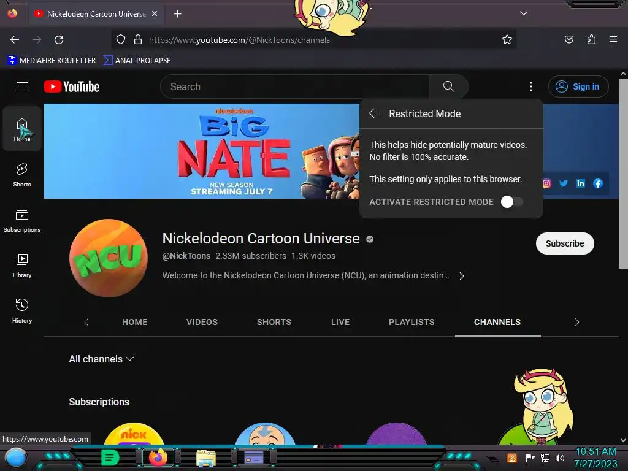Switch to the LIVE channel tab
This screenshot has height=471, width=628.
[x=340, y=322]
